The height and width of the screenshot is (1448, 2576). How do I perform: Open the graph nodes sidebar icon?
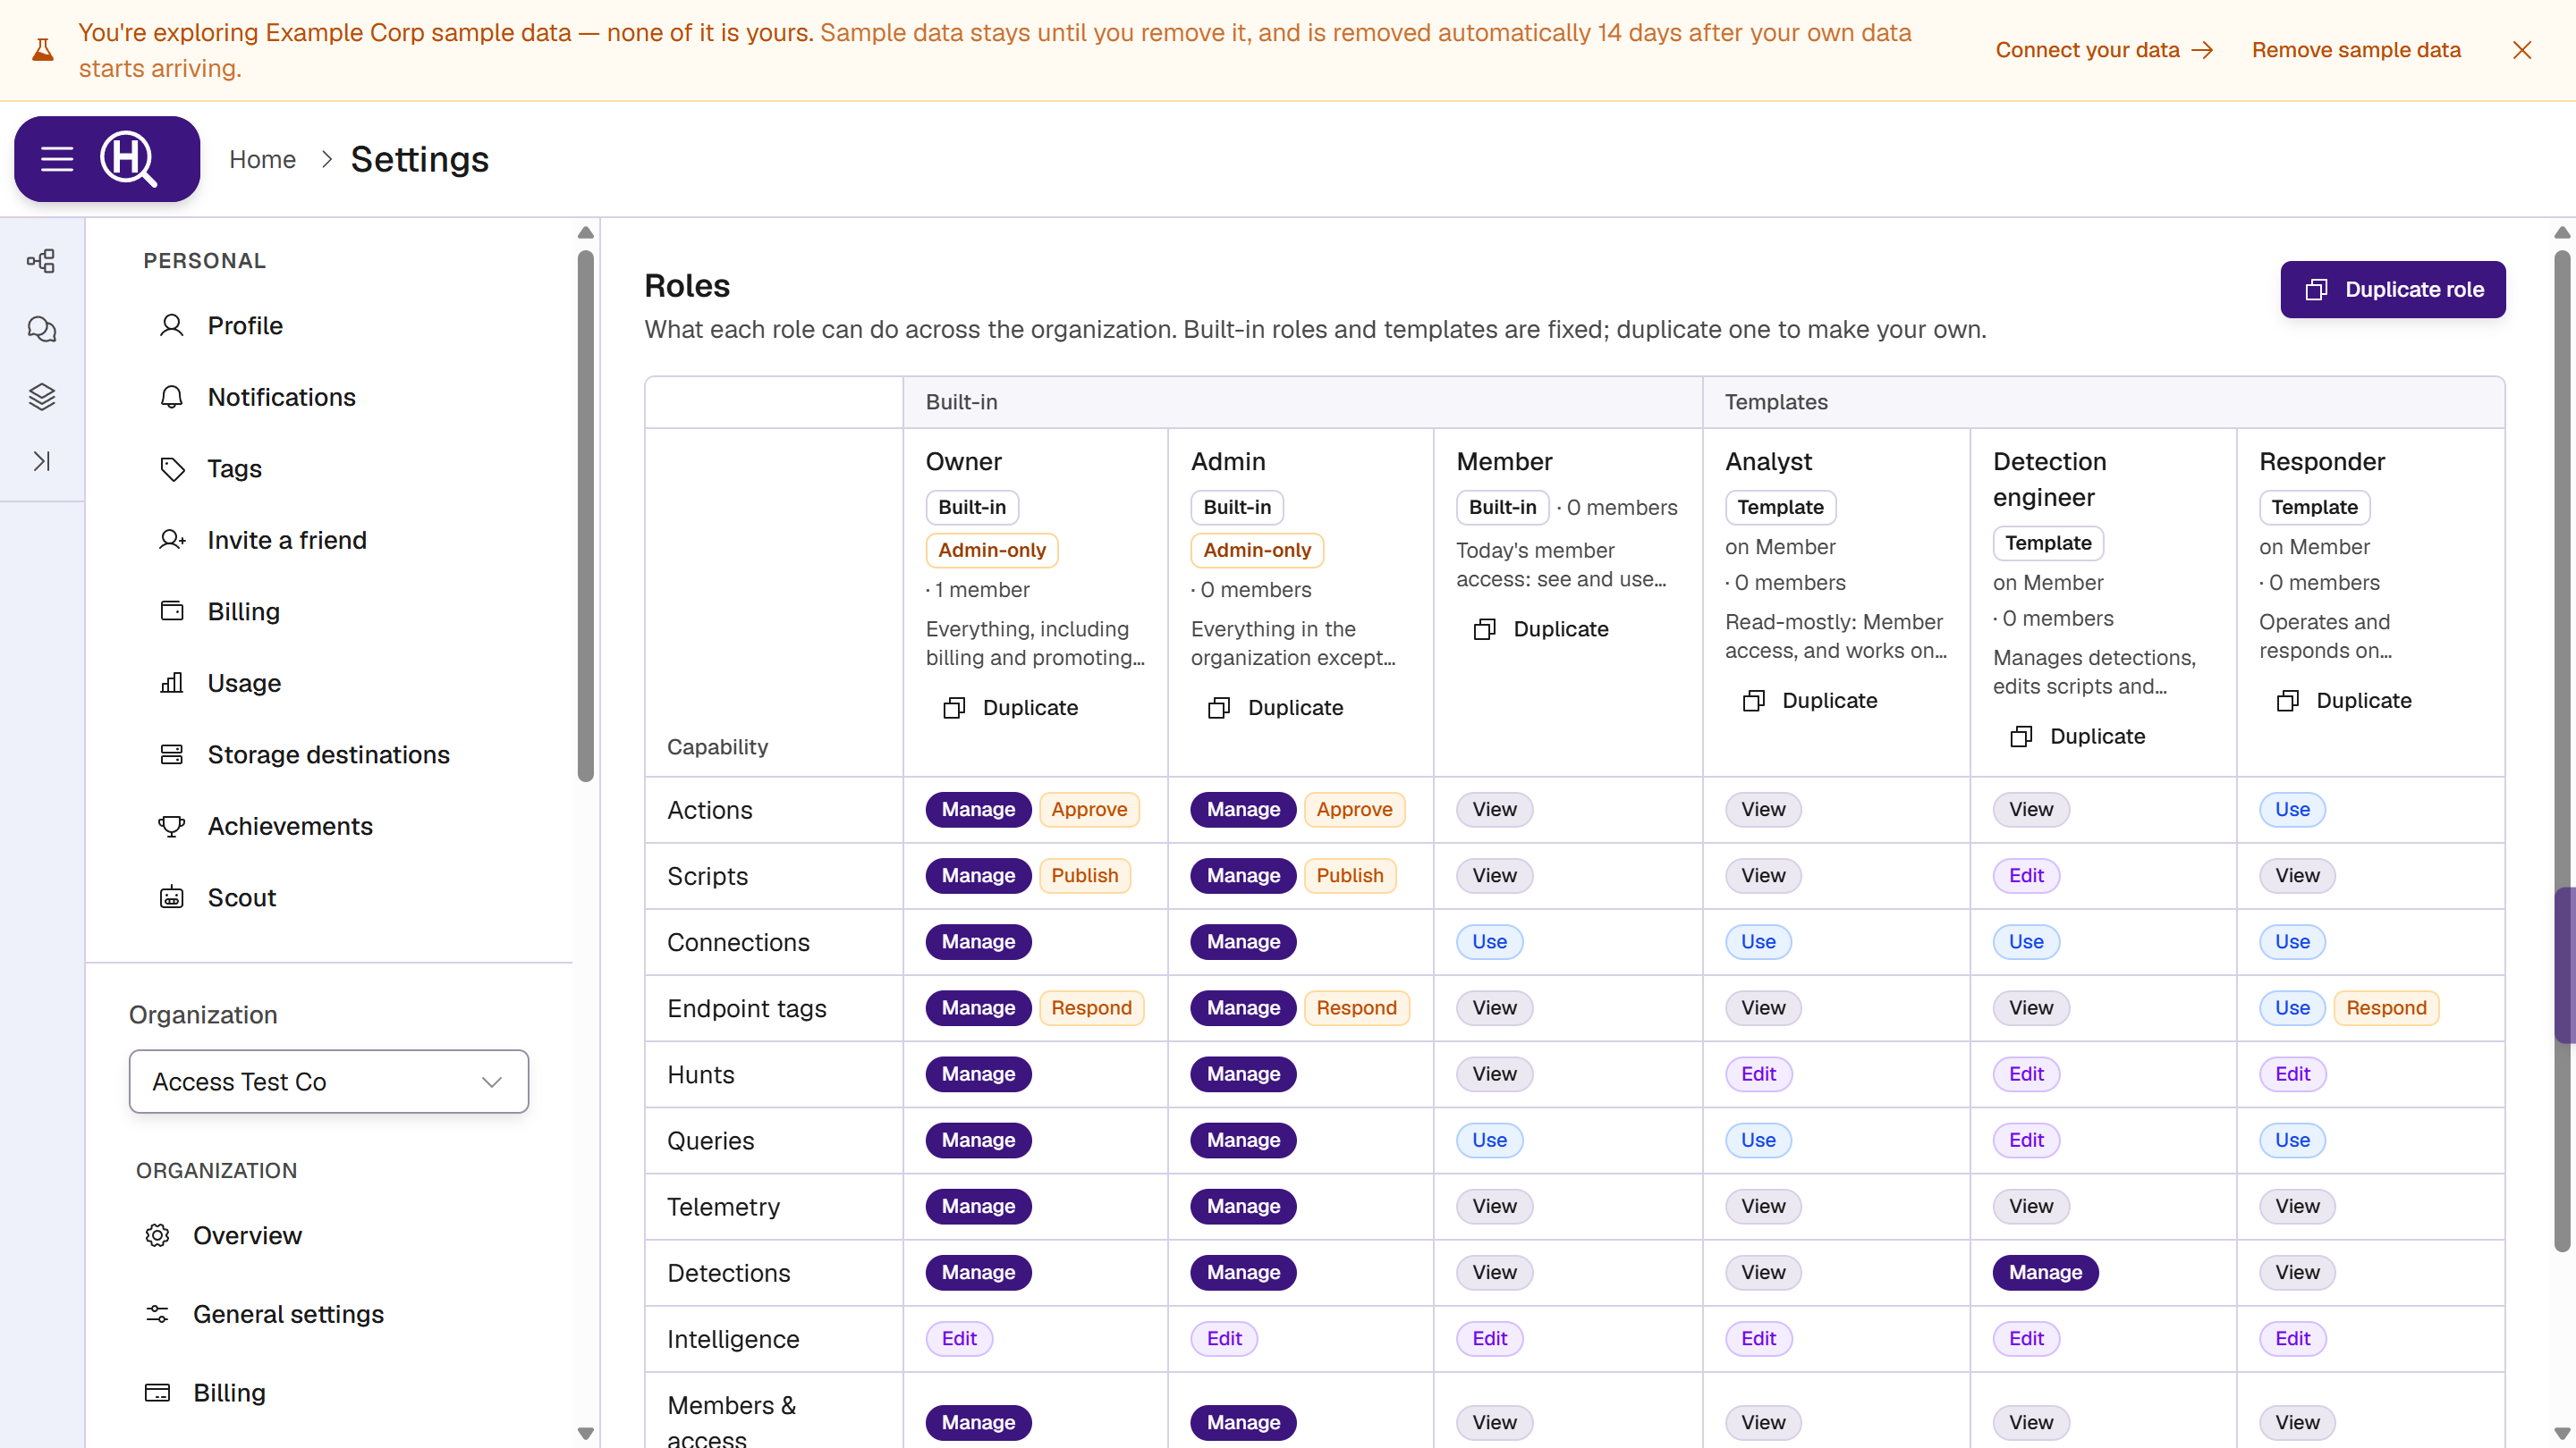click(x=41, y=262)
